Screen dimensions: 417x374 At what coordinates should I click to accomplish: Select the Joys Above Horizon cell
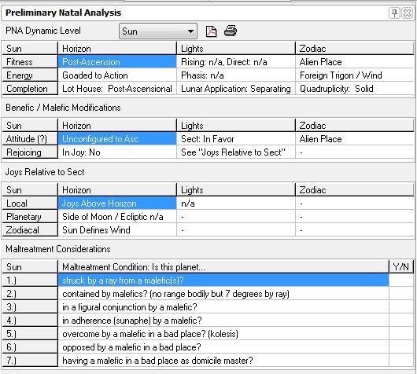point(117,203)
